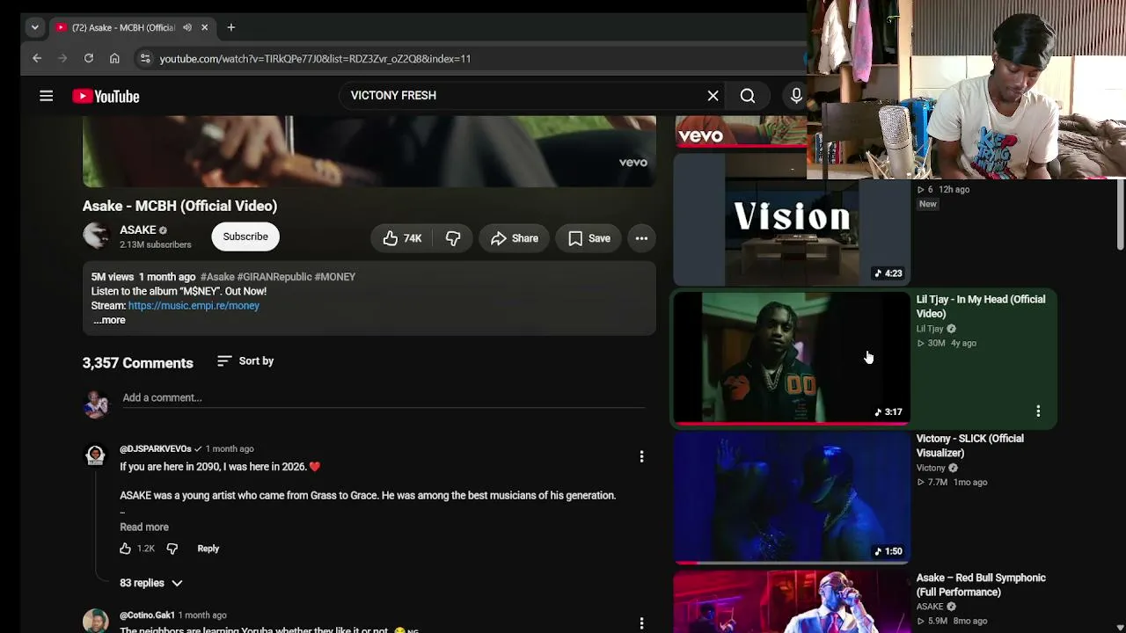1126x633 pixels.
Task: Submit search with magnifier icon
Action: pos(748,96)
